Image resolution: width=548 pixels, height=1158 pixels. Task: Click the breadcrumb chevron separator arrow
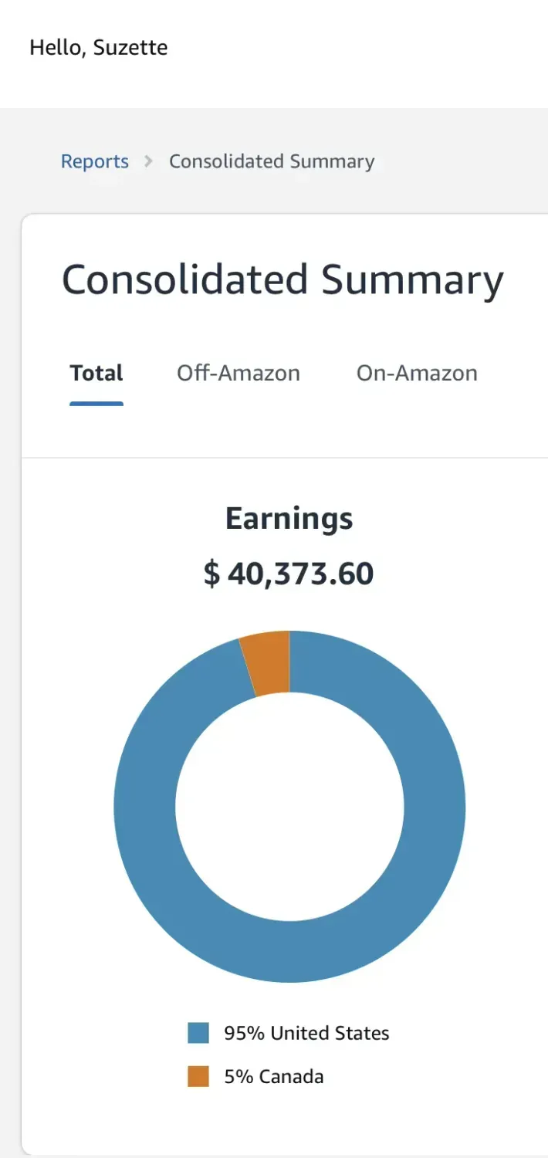pyautogui.click(x=149, y=161)
